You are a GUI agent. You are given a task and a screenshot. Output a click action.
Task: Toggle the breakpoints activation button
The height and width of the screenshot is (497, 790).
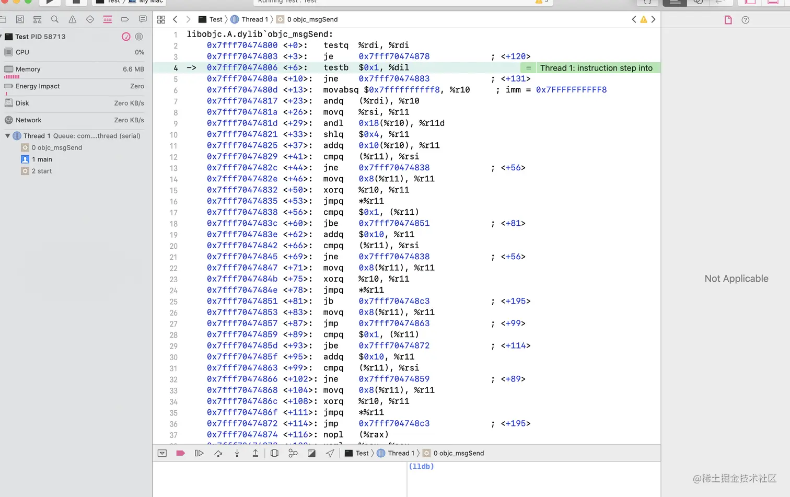pos(180,453)
